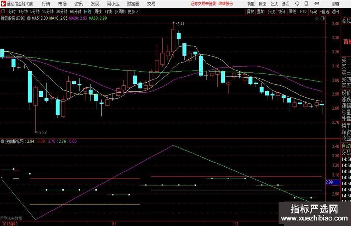The width and height of the screenshot is (351, 226).
Task: Click the 维维股份(日线) chart title
Action: (13, 18)
